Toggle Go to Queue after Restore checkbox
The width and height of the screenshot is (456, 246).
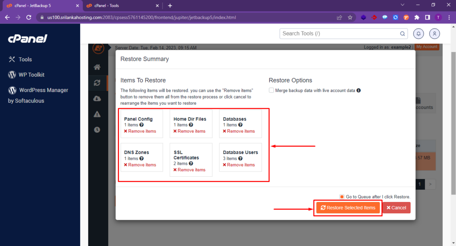click(x=342, y=197)
